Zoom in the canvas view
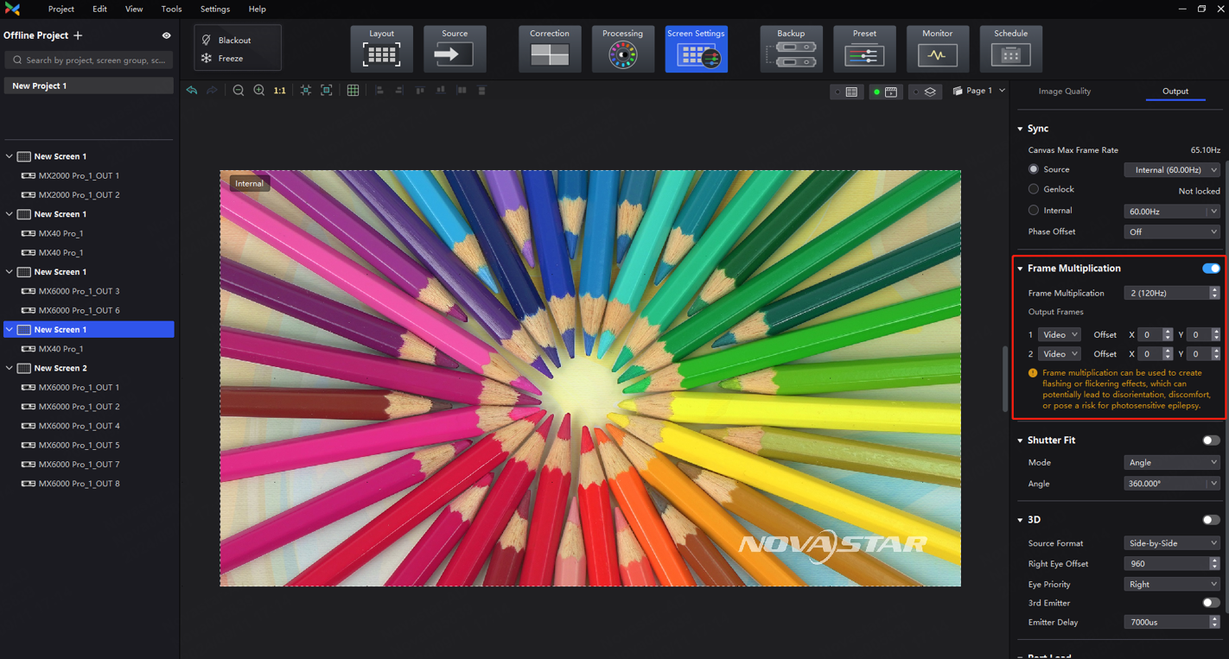The width and height of the screenshot is (1229, 659). point(258,91)
